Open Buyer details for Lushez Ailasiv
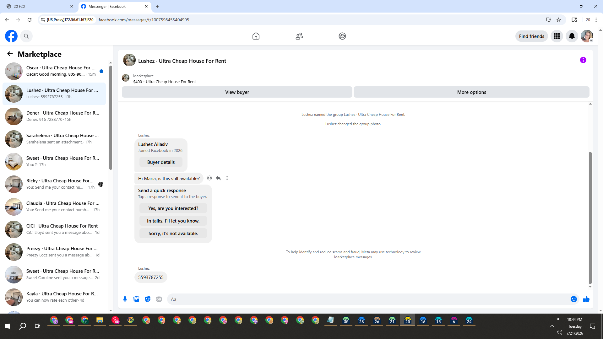The height and width of the screenshot is (339, 603). [x=161, y=162]
